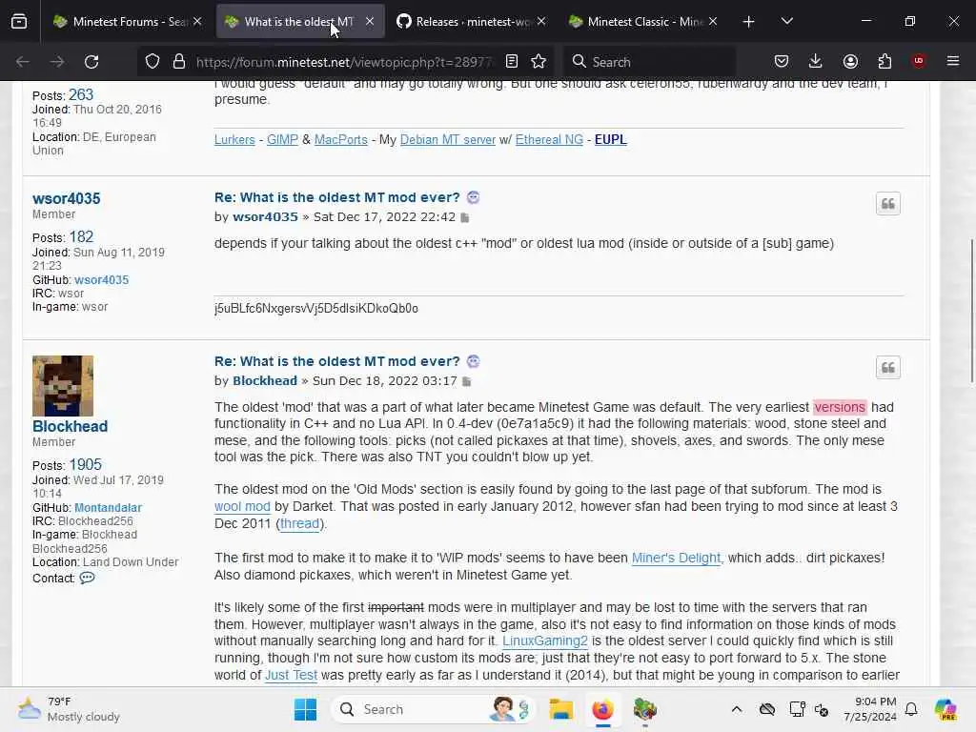This screenshot has height=732, width=976.
Task: Open the LinuxGaming2 server link
Action: (x=544, y=641)
